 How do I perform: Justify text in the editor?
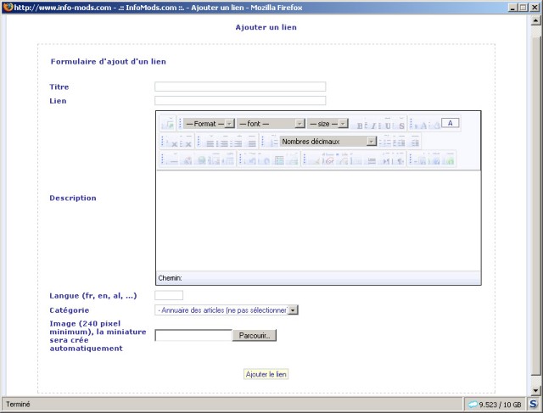click(x=252, y=143)
